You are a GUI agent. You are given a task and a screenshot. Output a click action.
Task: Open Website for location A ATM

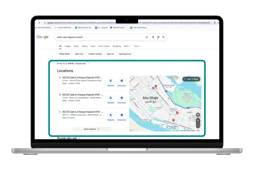111,82
